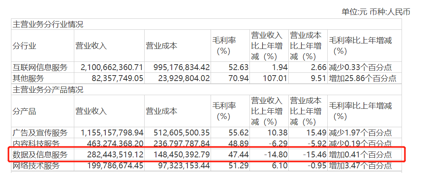Click cost change value '-0.95'

pyautogui.click(x=317, y=166)
